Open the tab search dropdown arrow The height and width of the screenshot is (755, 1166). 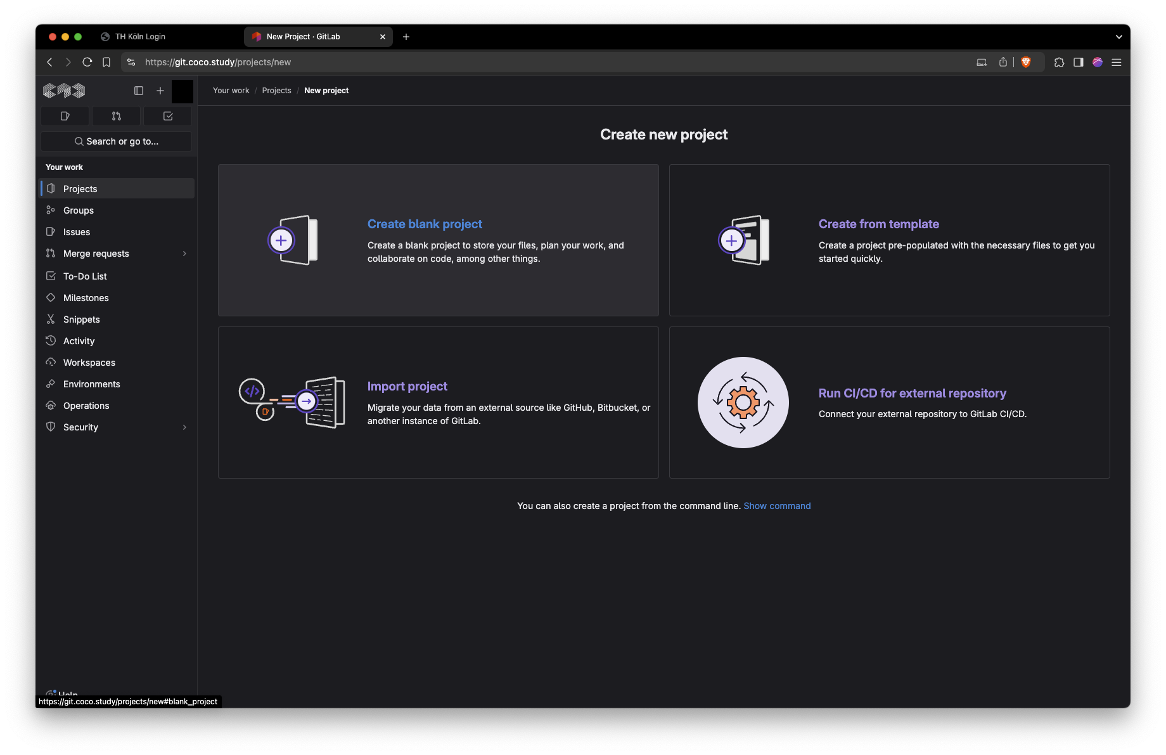pos(1118,37)
